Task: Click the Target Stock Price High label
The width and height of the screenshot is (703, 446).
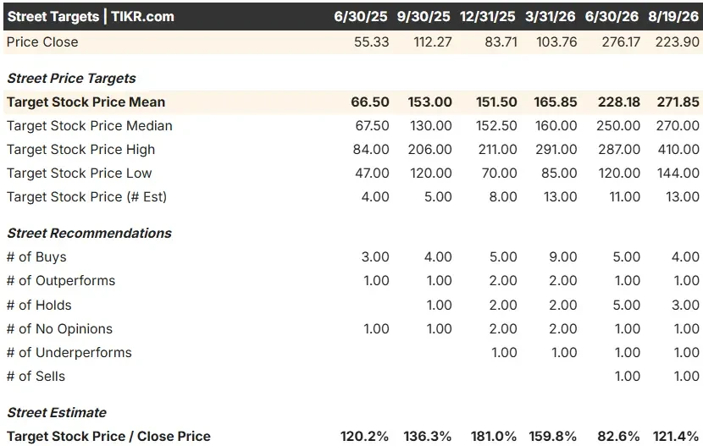Action: tap(80, 150)
